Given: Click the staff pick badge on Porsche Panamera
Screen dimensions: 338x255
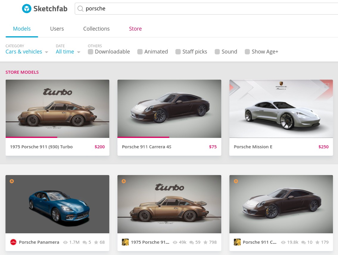Looking at the screenshot, I should 12,181.
